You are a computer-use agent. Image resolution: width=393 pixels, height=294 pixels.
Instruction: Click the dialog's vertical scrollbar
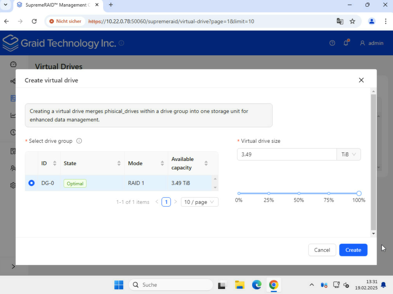coord(373,162)
